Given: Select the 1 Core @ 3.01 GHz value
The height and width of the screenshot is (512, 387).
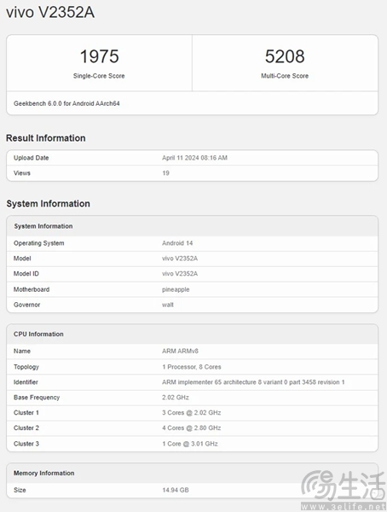Looking at the screenshot, I should click(x=190, y=444).
